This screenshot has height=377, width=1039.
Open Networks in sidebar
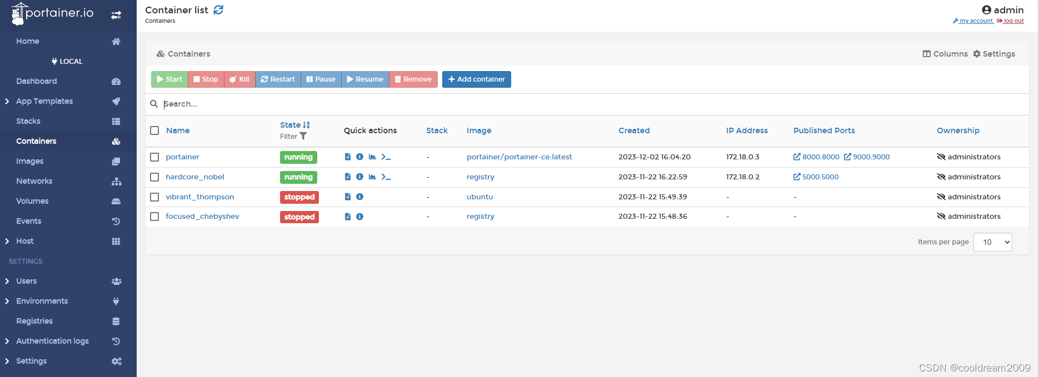[x=34, y=181]
